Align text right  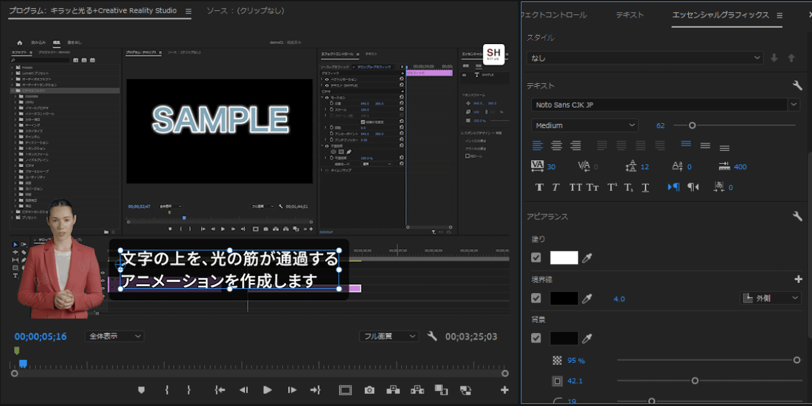coord(576,145)
